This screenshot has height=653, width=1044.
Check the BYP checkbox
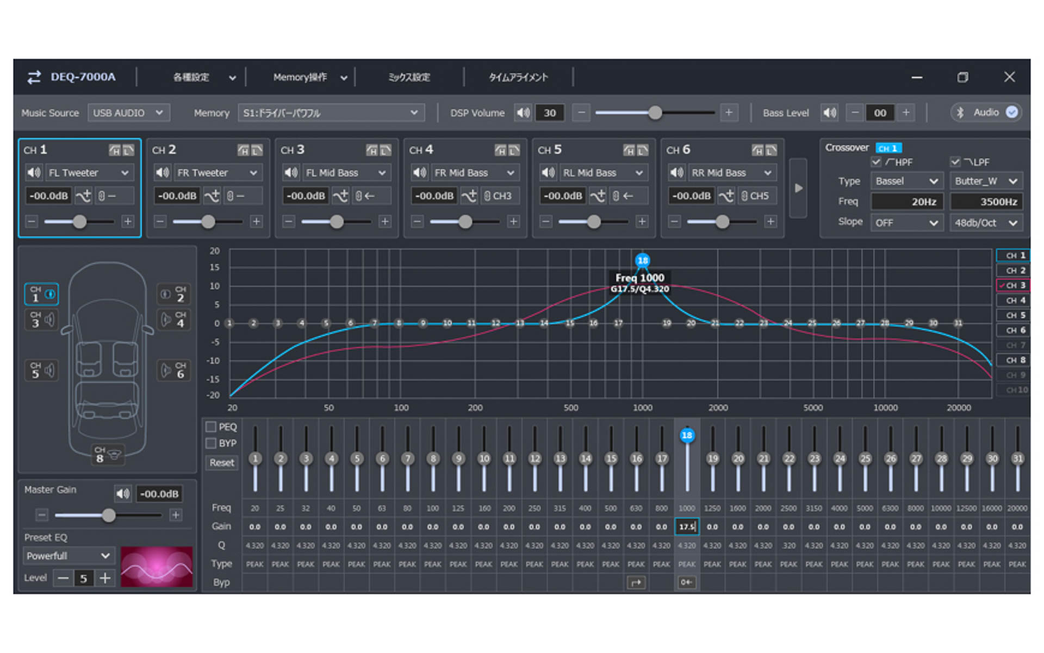[x=212, y=443]
